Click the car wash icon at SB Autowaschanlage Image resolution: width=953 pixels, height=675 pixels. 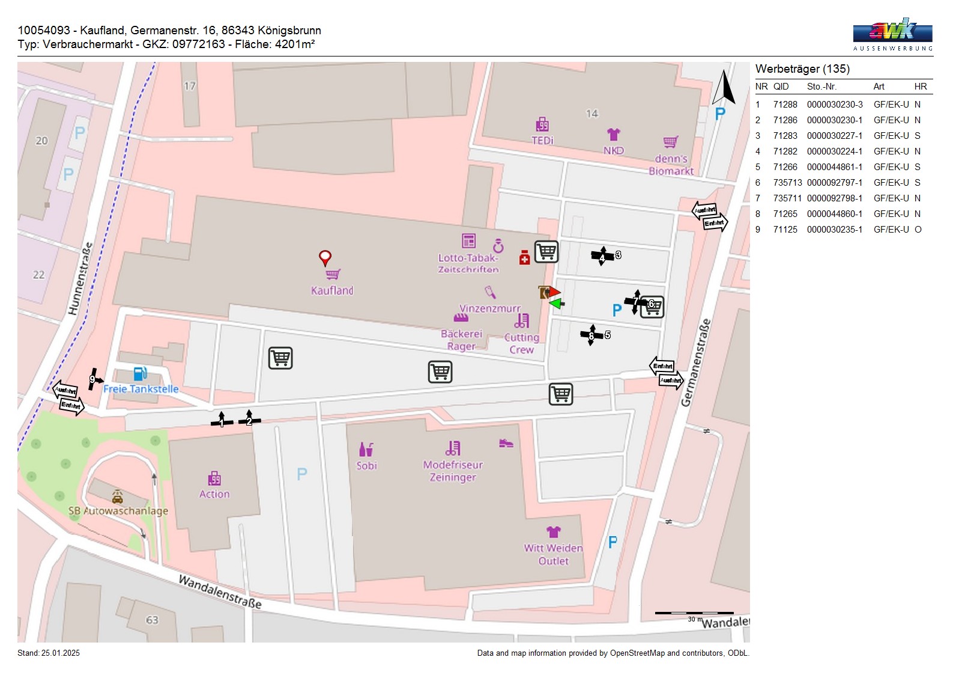point(118,497)
